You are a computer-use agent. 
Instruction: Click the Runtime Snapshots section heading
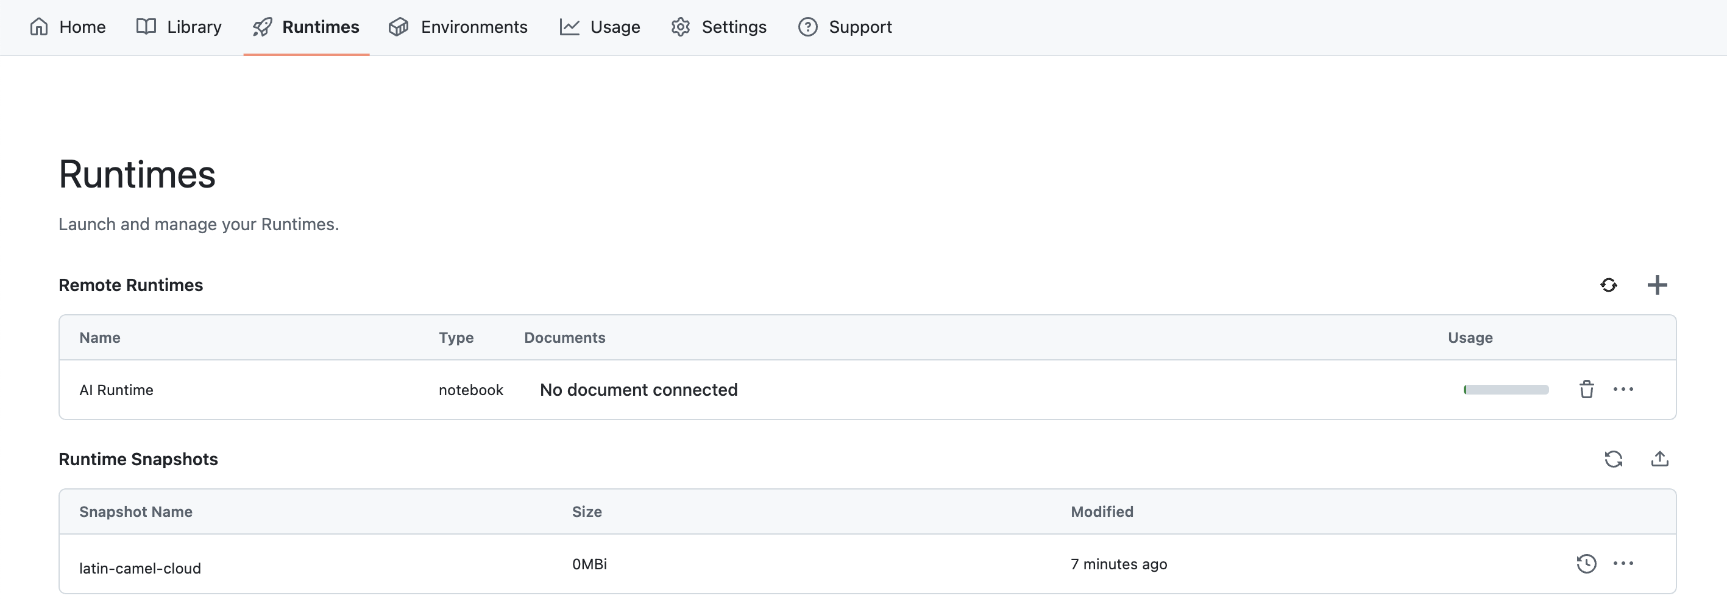138,459
